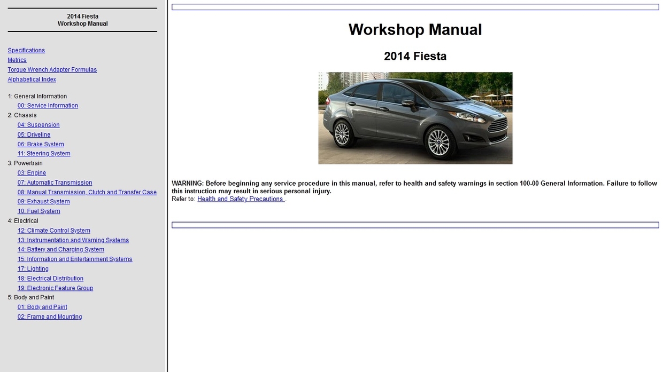Open Health and Safety Precautions
The image size is (663, 372).
[240, 199]
